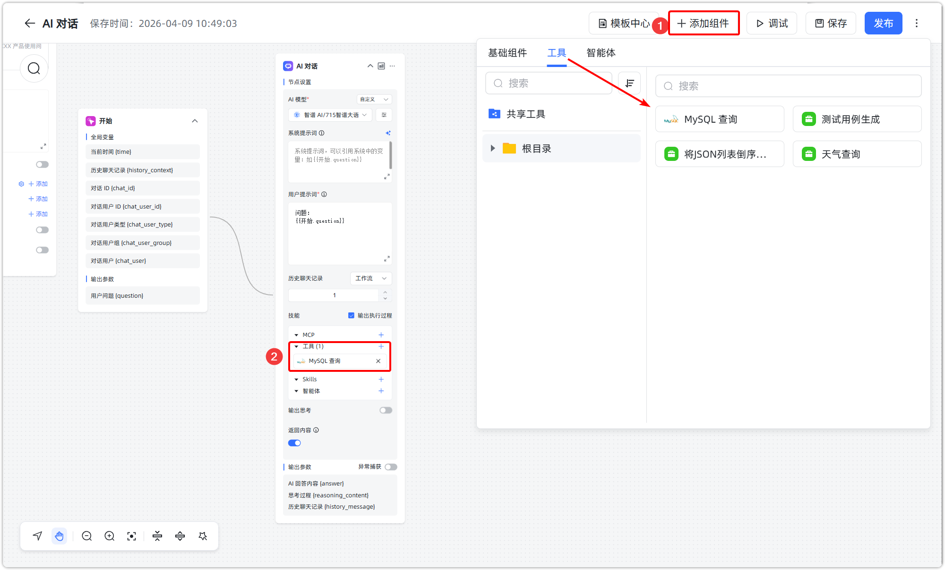Viewport: 945px width, 570px height.
Task: Click the AI generate prompt sparkle icon
Action: (x=388, y=133)
